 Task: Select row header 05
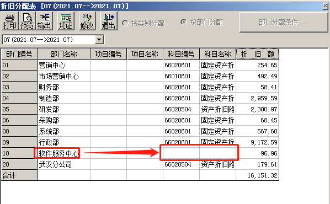pos(19,109)
